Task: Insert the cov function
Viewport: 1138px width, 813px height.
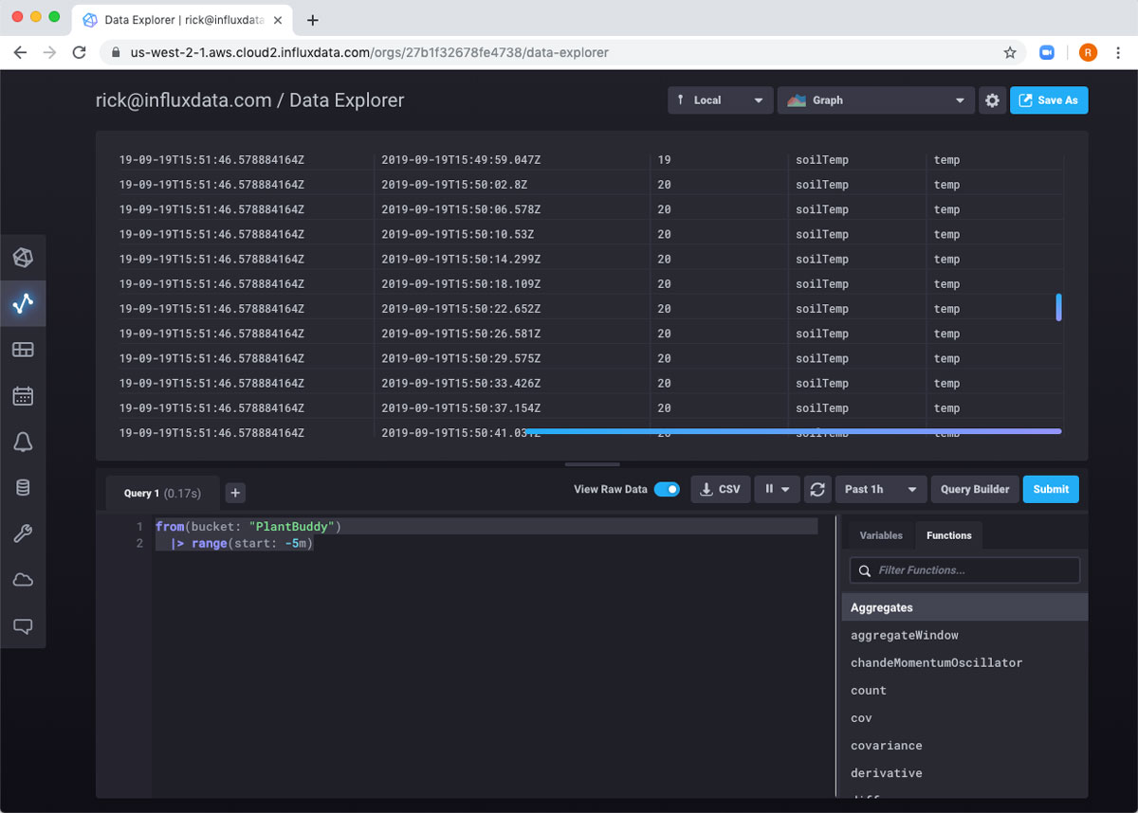Action: tap(861, 718)
